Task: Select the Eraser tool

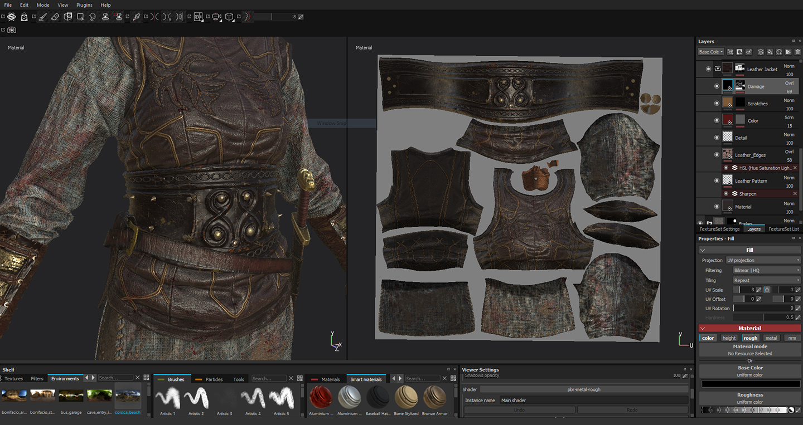Action: [55, 17]
